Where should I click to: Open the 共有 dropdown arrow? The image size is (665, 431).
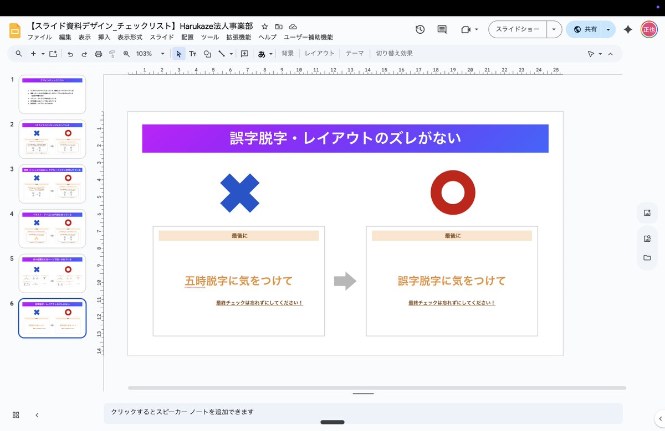click(608, 29)
